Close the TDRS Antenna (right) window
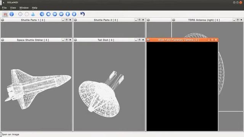This screenshot has width=244, height=137. coord(241,20)
